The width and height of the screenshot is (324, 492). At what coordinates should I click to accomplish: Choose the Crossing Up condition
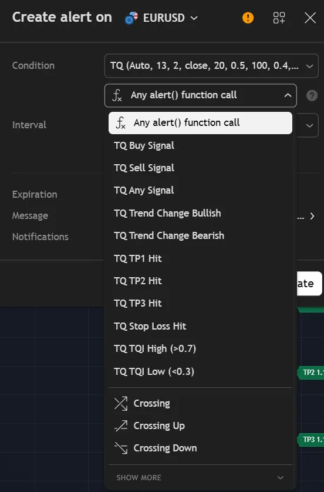click(200, 426)
